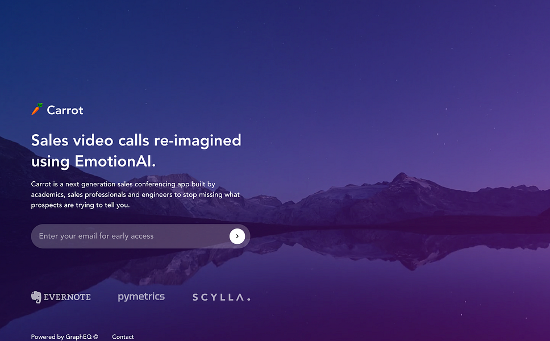Image resolution: width=550 pixels, height=341 pixels.
Task: Click the EVERNOTE wordmark text
Action: pos(67,297)
